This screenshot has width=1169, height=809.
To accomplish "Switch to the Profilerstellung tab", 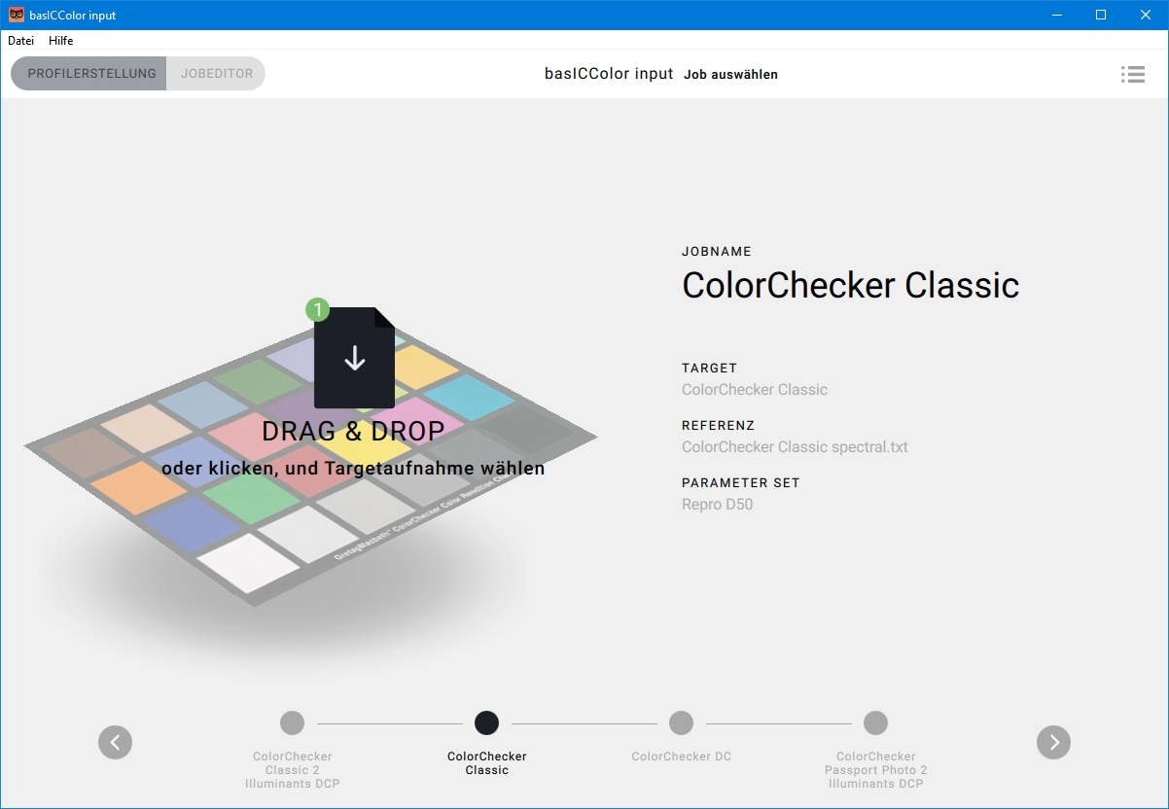I will point(90,74).
